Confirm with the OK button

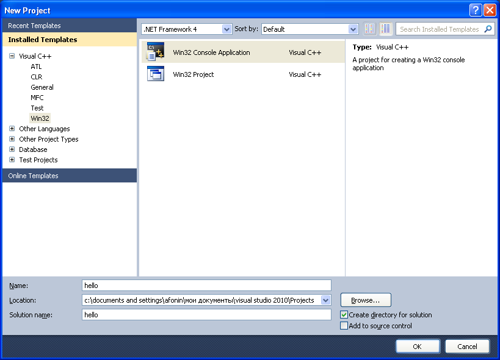(x=418, y=347)
